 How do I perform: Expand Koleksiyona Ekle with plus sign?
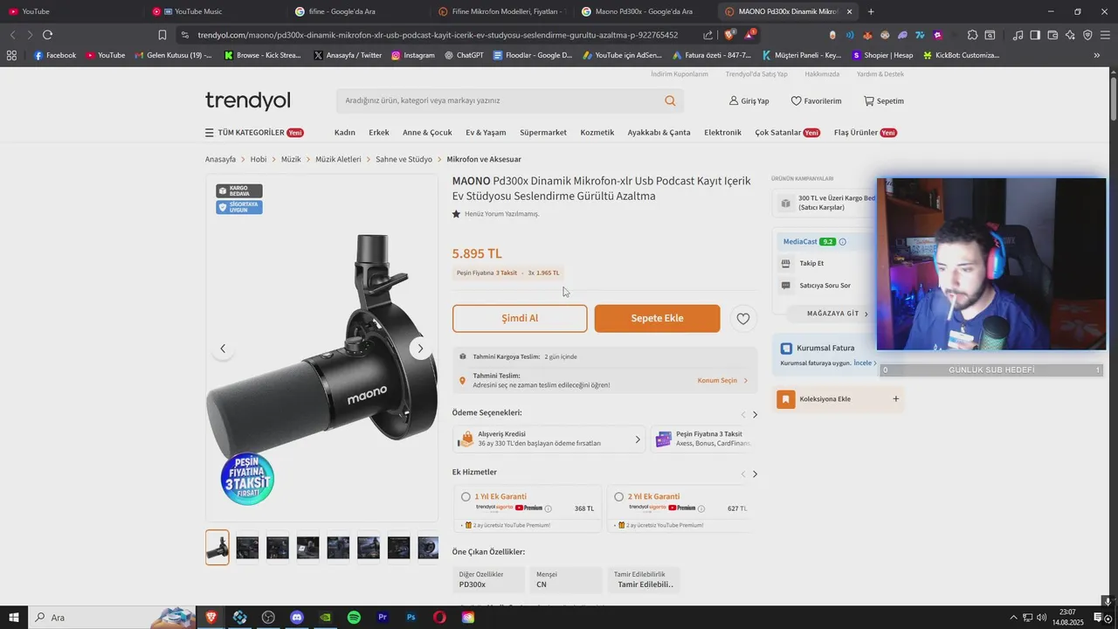[895, 399]
